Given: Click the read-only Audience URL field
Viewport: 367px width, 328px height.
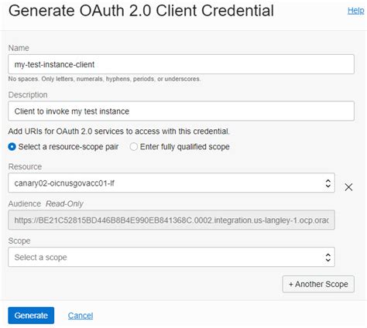Looking at the screenshot, I should (171, 220).
